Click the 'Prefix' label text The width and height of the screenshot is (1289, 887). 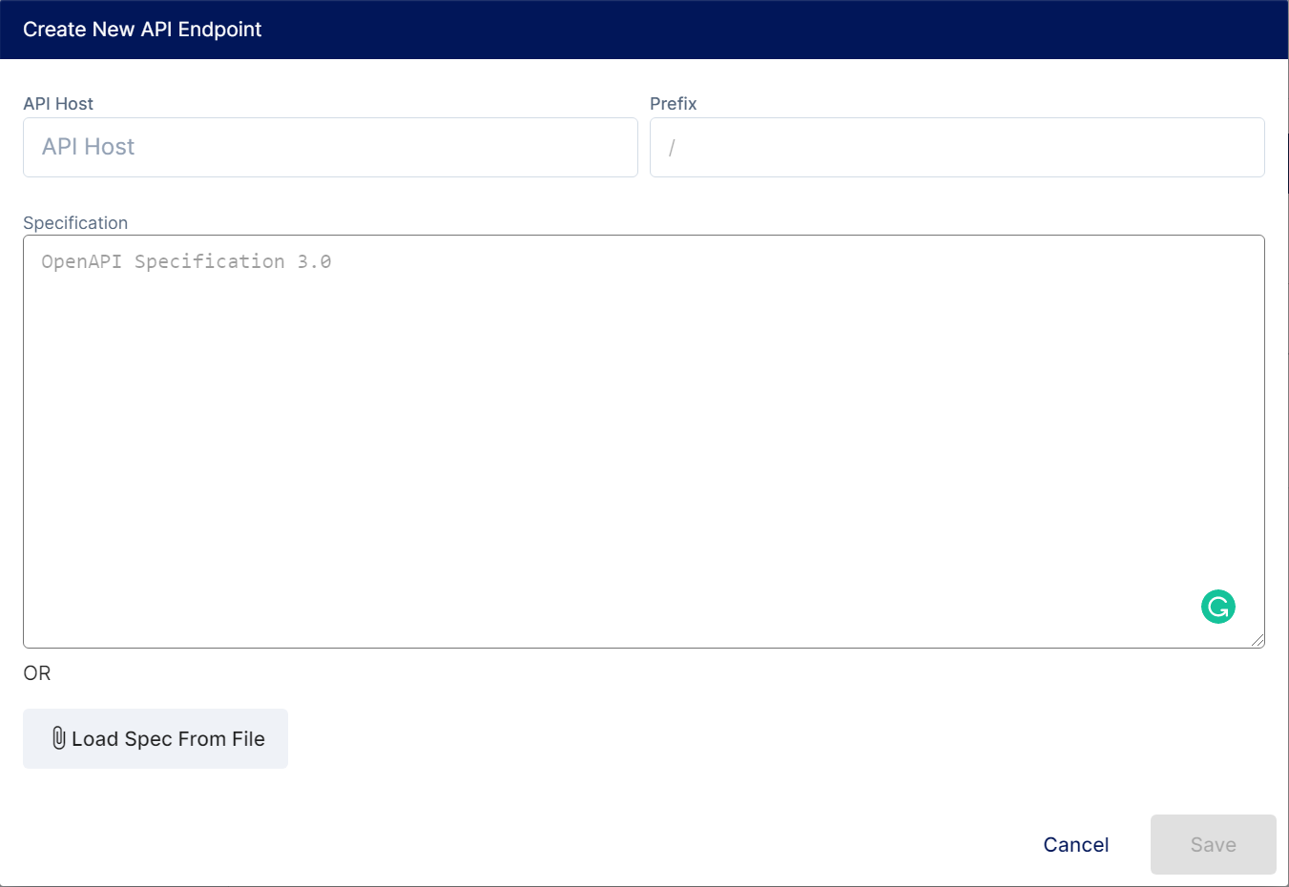[674, 104]
